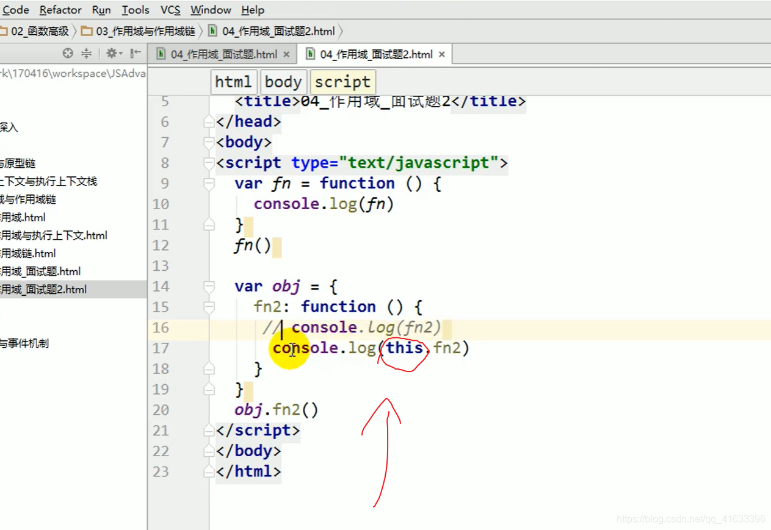Click line number 20 in the gutter
771x530 pixels.
coord(161,410)
